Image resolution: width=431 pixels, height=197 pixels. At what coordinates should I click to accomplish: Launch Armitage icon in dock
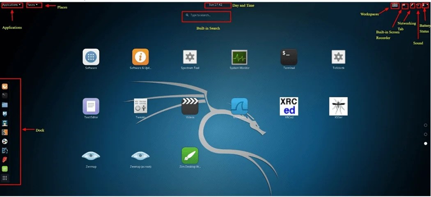pos(5,123)
